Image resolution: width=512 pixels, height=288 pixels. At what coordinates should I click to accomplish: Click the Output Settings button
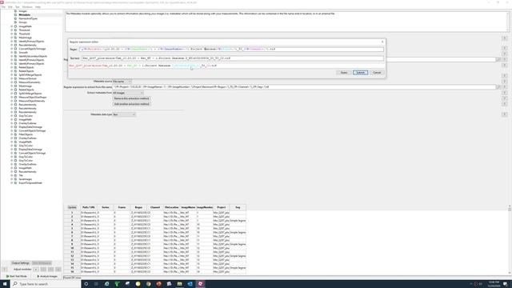click(x=21, y=263)
